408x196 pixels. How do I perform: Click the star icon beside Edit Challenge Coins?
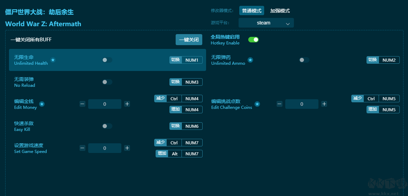257,104
